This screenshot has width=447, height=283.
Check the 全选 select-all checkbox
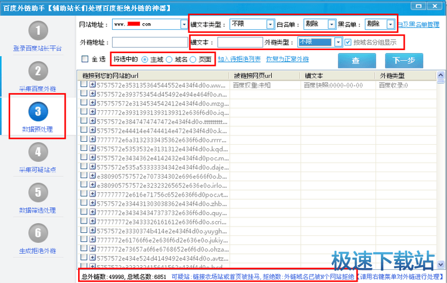pyautogui.click(x=85, y=59)
